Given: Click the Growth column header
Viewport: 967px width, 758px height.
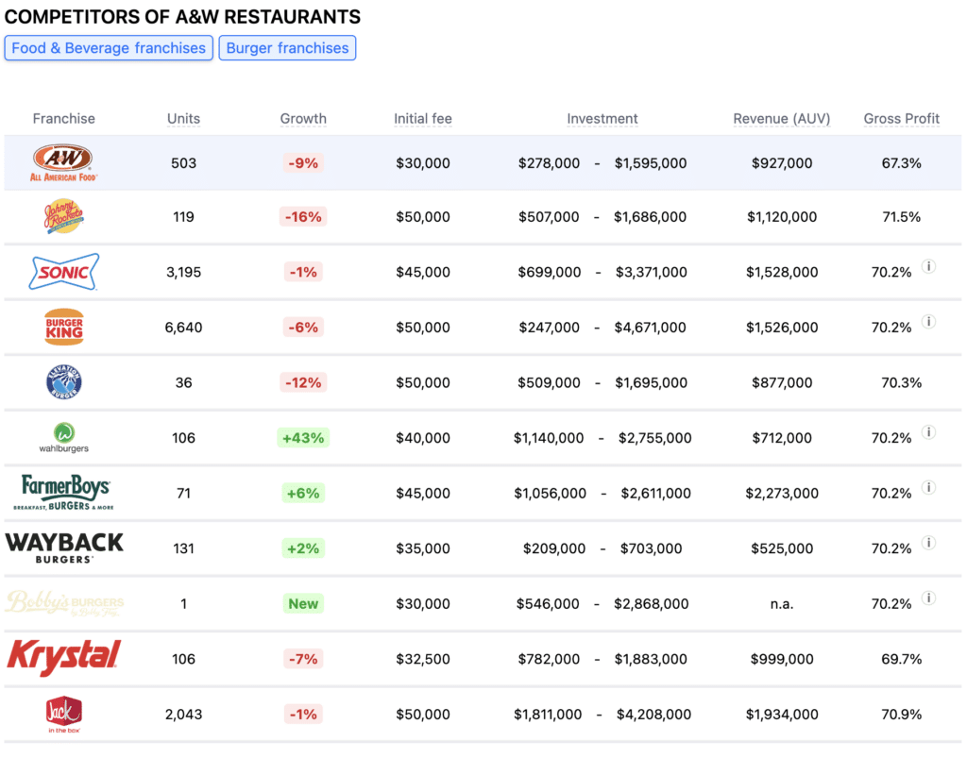Looking at the screenshot, I should pyautogui.click(x=303, y=118).
